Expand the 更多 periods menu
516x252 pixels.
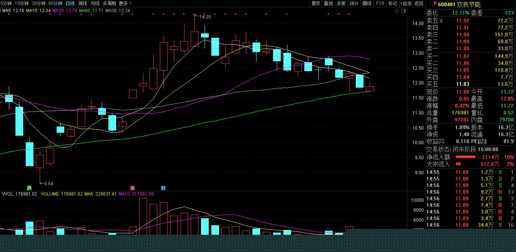pos(125,3)
